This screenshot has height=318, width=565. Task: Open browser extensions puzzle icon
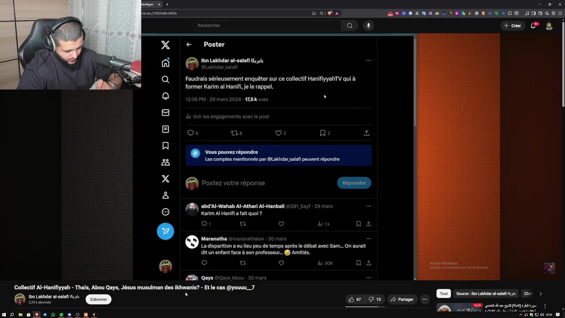pyautogui.click(x=510, y=13)
